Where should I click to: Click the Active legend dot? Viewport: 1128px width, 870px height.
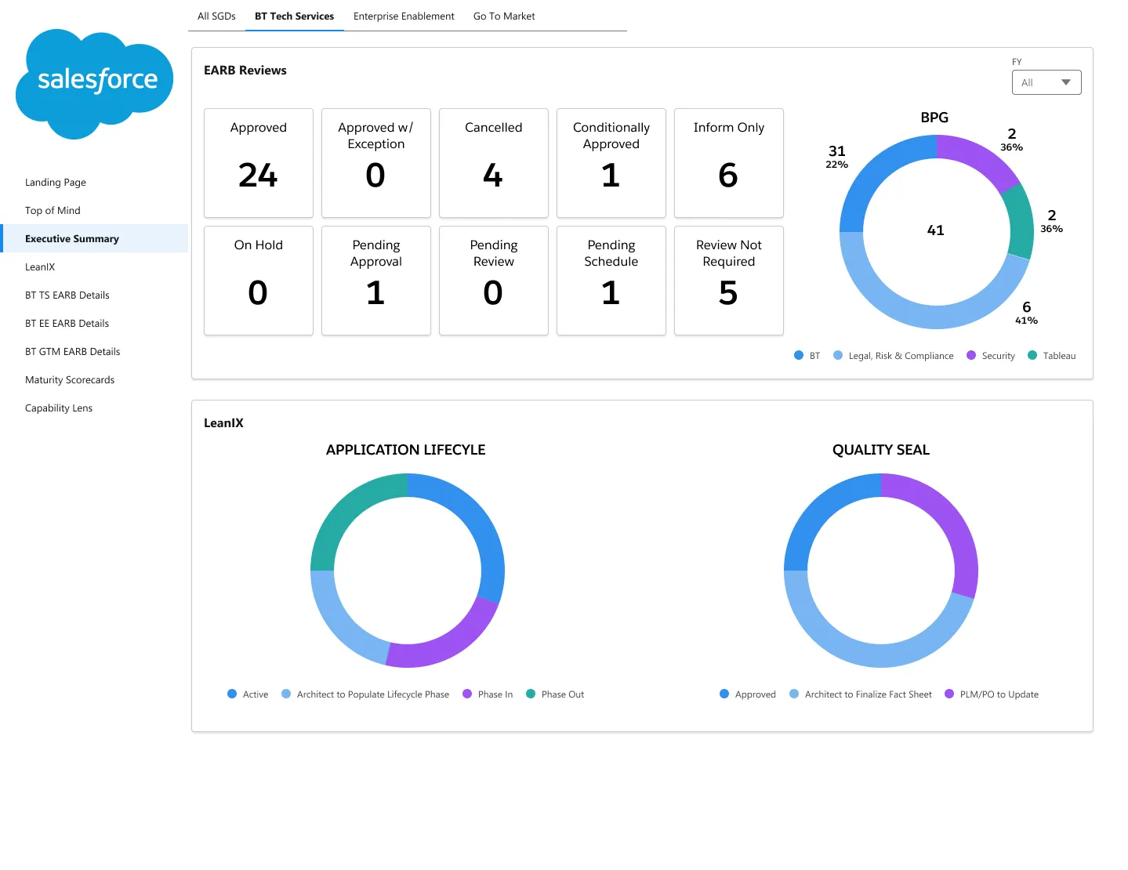coord(232,694)
